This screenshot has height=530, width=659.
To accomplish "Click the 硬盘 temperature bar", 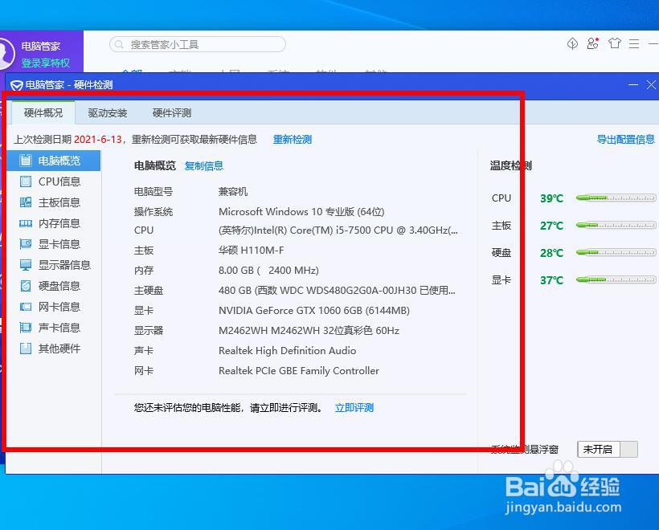I will (616, 253).
